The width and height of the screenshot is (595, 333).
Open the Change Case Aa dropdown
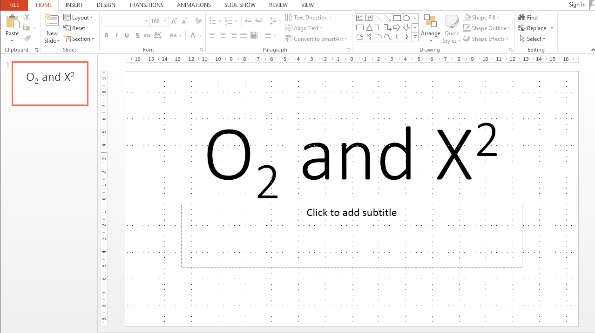(176, 35)
